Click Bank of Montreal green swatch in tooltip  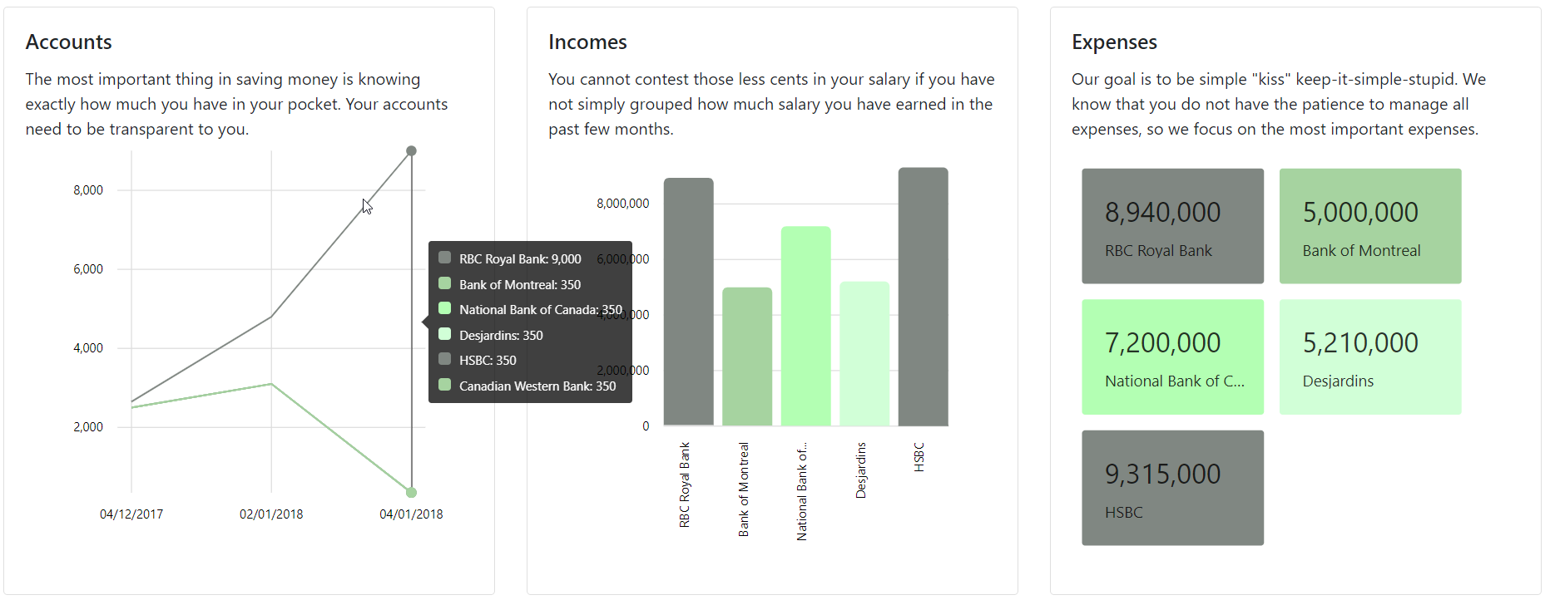445,283
